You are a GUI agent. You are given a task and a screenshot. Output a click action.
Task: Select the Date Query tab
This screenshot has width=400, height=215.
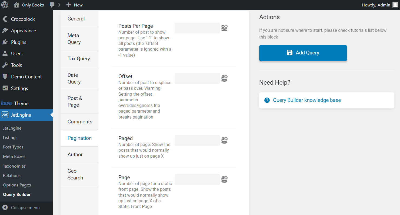click(x=79, y=78)
